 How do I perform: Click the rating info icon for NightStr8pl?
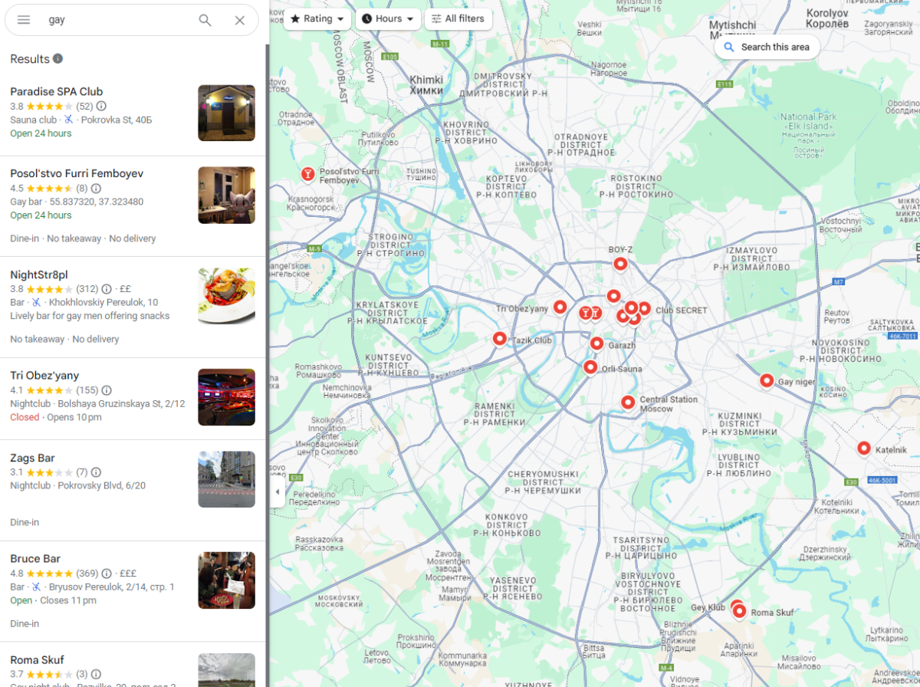pos(107,289)
